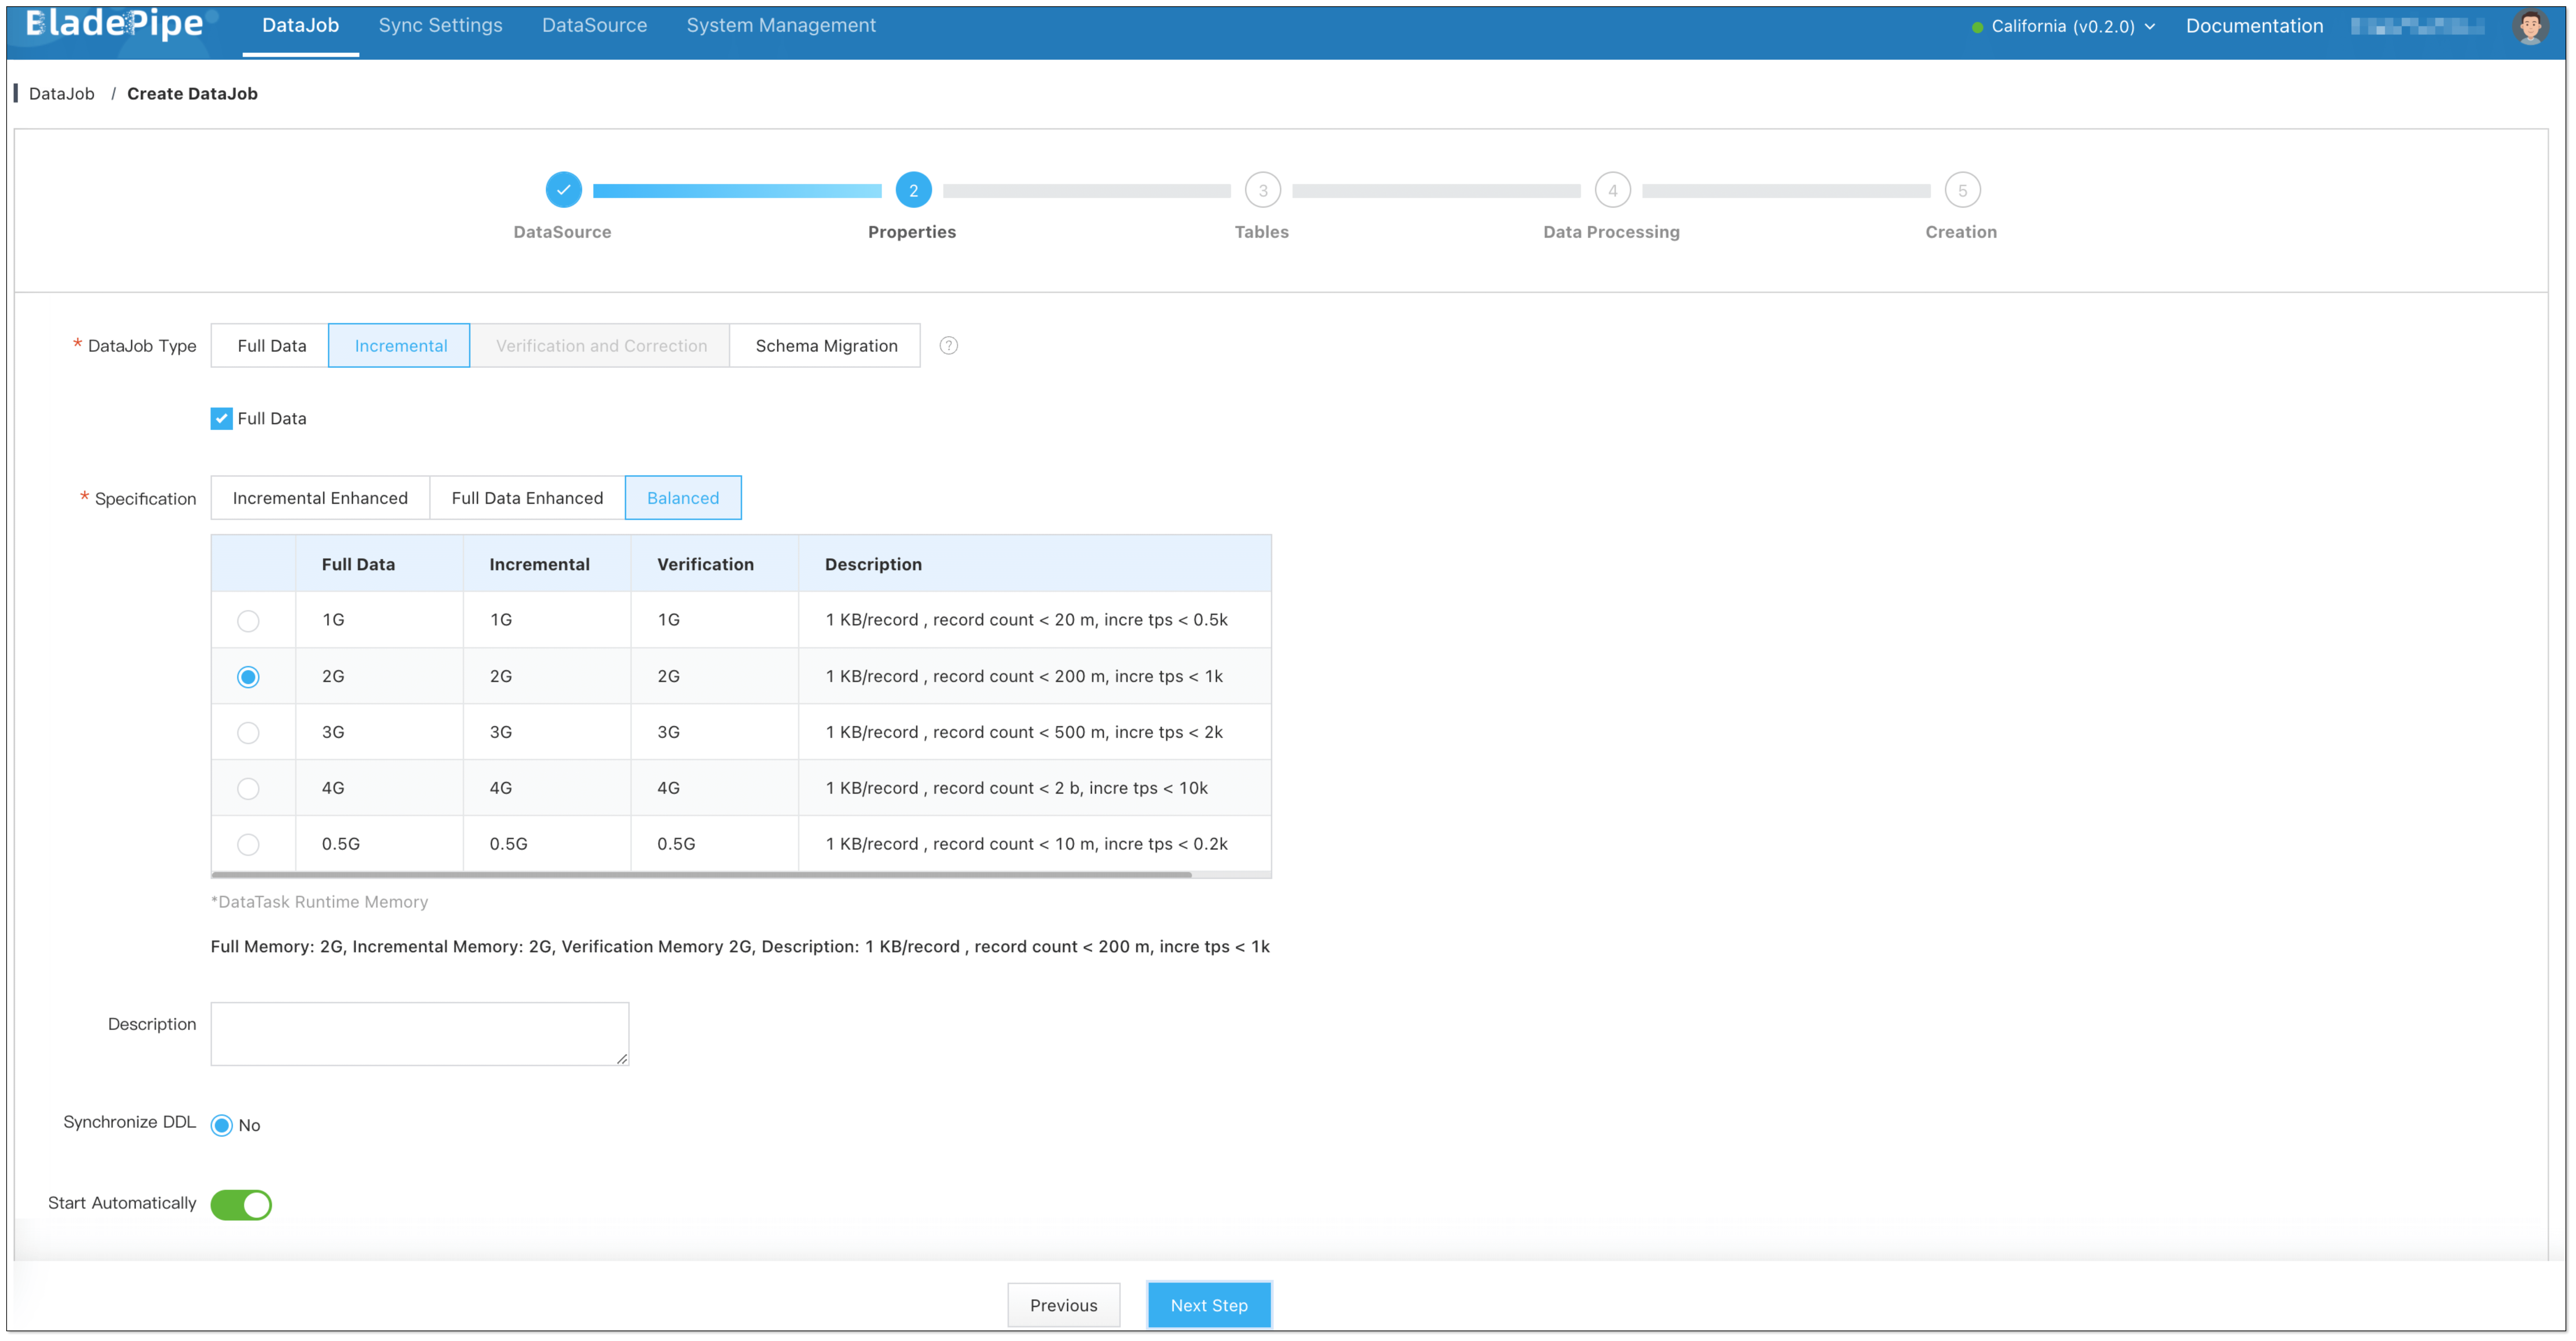Viewport: 2576px width, 1341px height.
Task: Choose Full Data Enhanced specification option
Action: click(x=527, y=498)
